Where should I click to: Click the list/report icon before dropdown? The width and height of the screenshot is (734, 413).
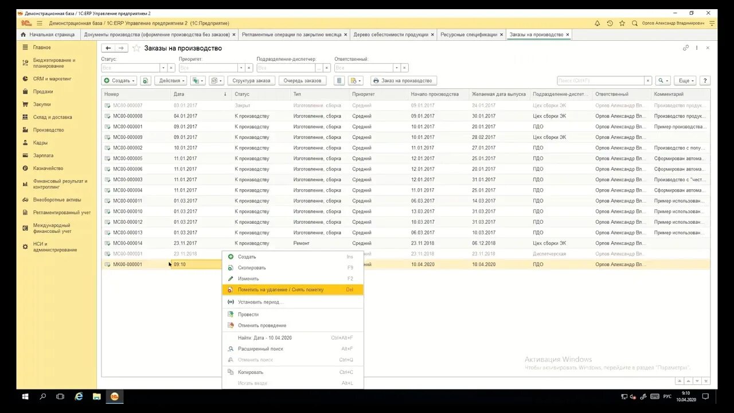tap(339, 81)
